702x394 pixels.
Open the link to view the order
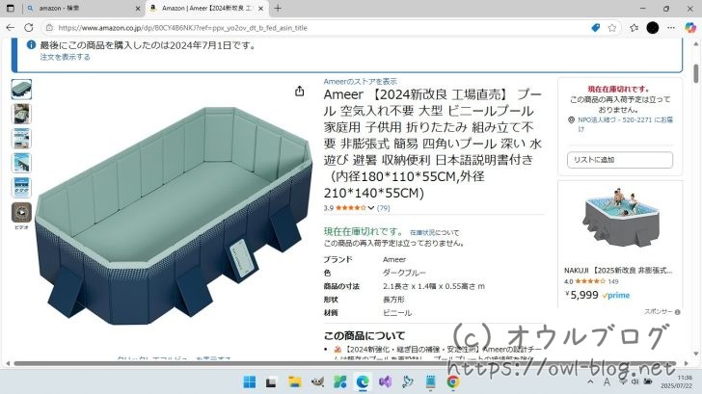coord(65,57)
